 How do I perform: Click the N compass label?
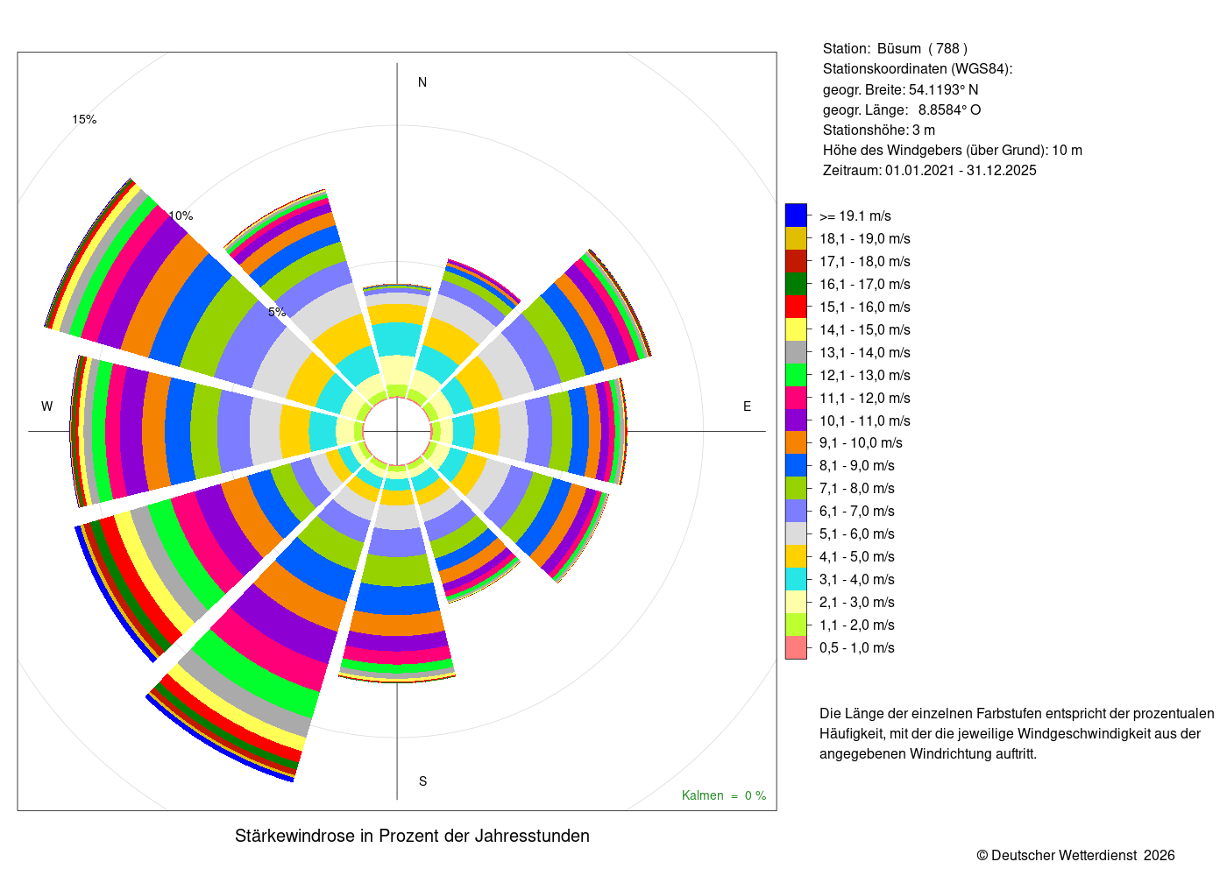click(422, 82)
